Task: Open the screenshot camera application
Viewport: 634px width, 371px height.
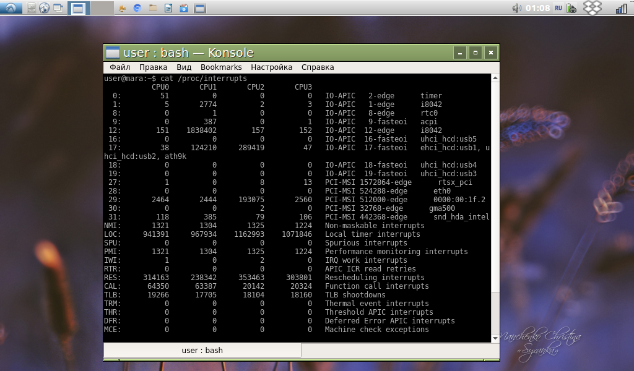Action: pos(184,8)
